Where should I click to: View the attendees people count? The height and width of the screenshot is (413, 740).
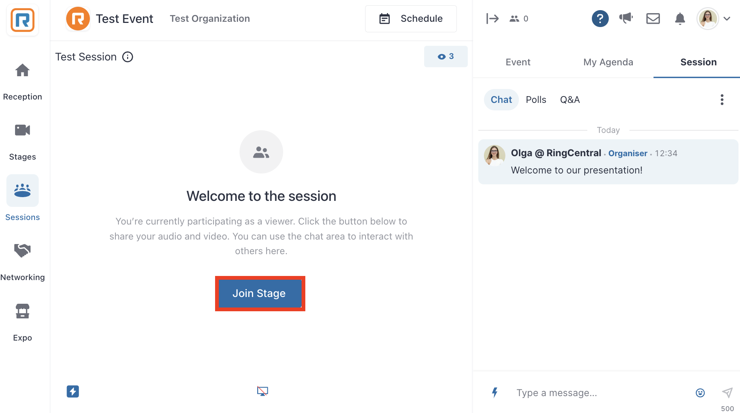point(519,18)
